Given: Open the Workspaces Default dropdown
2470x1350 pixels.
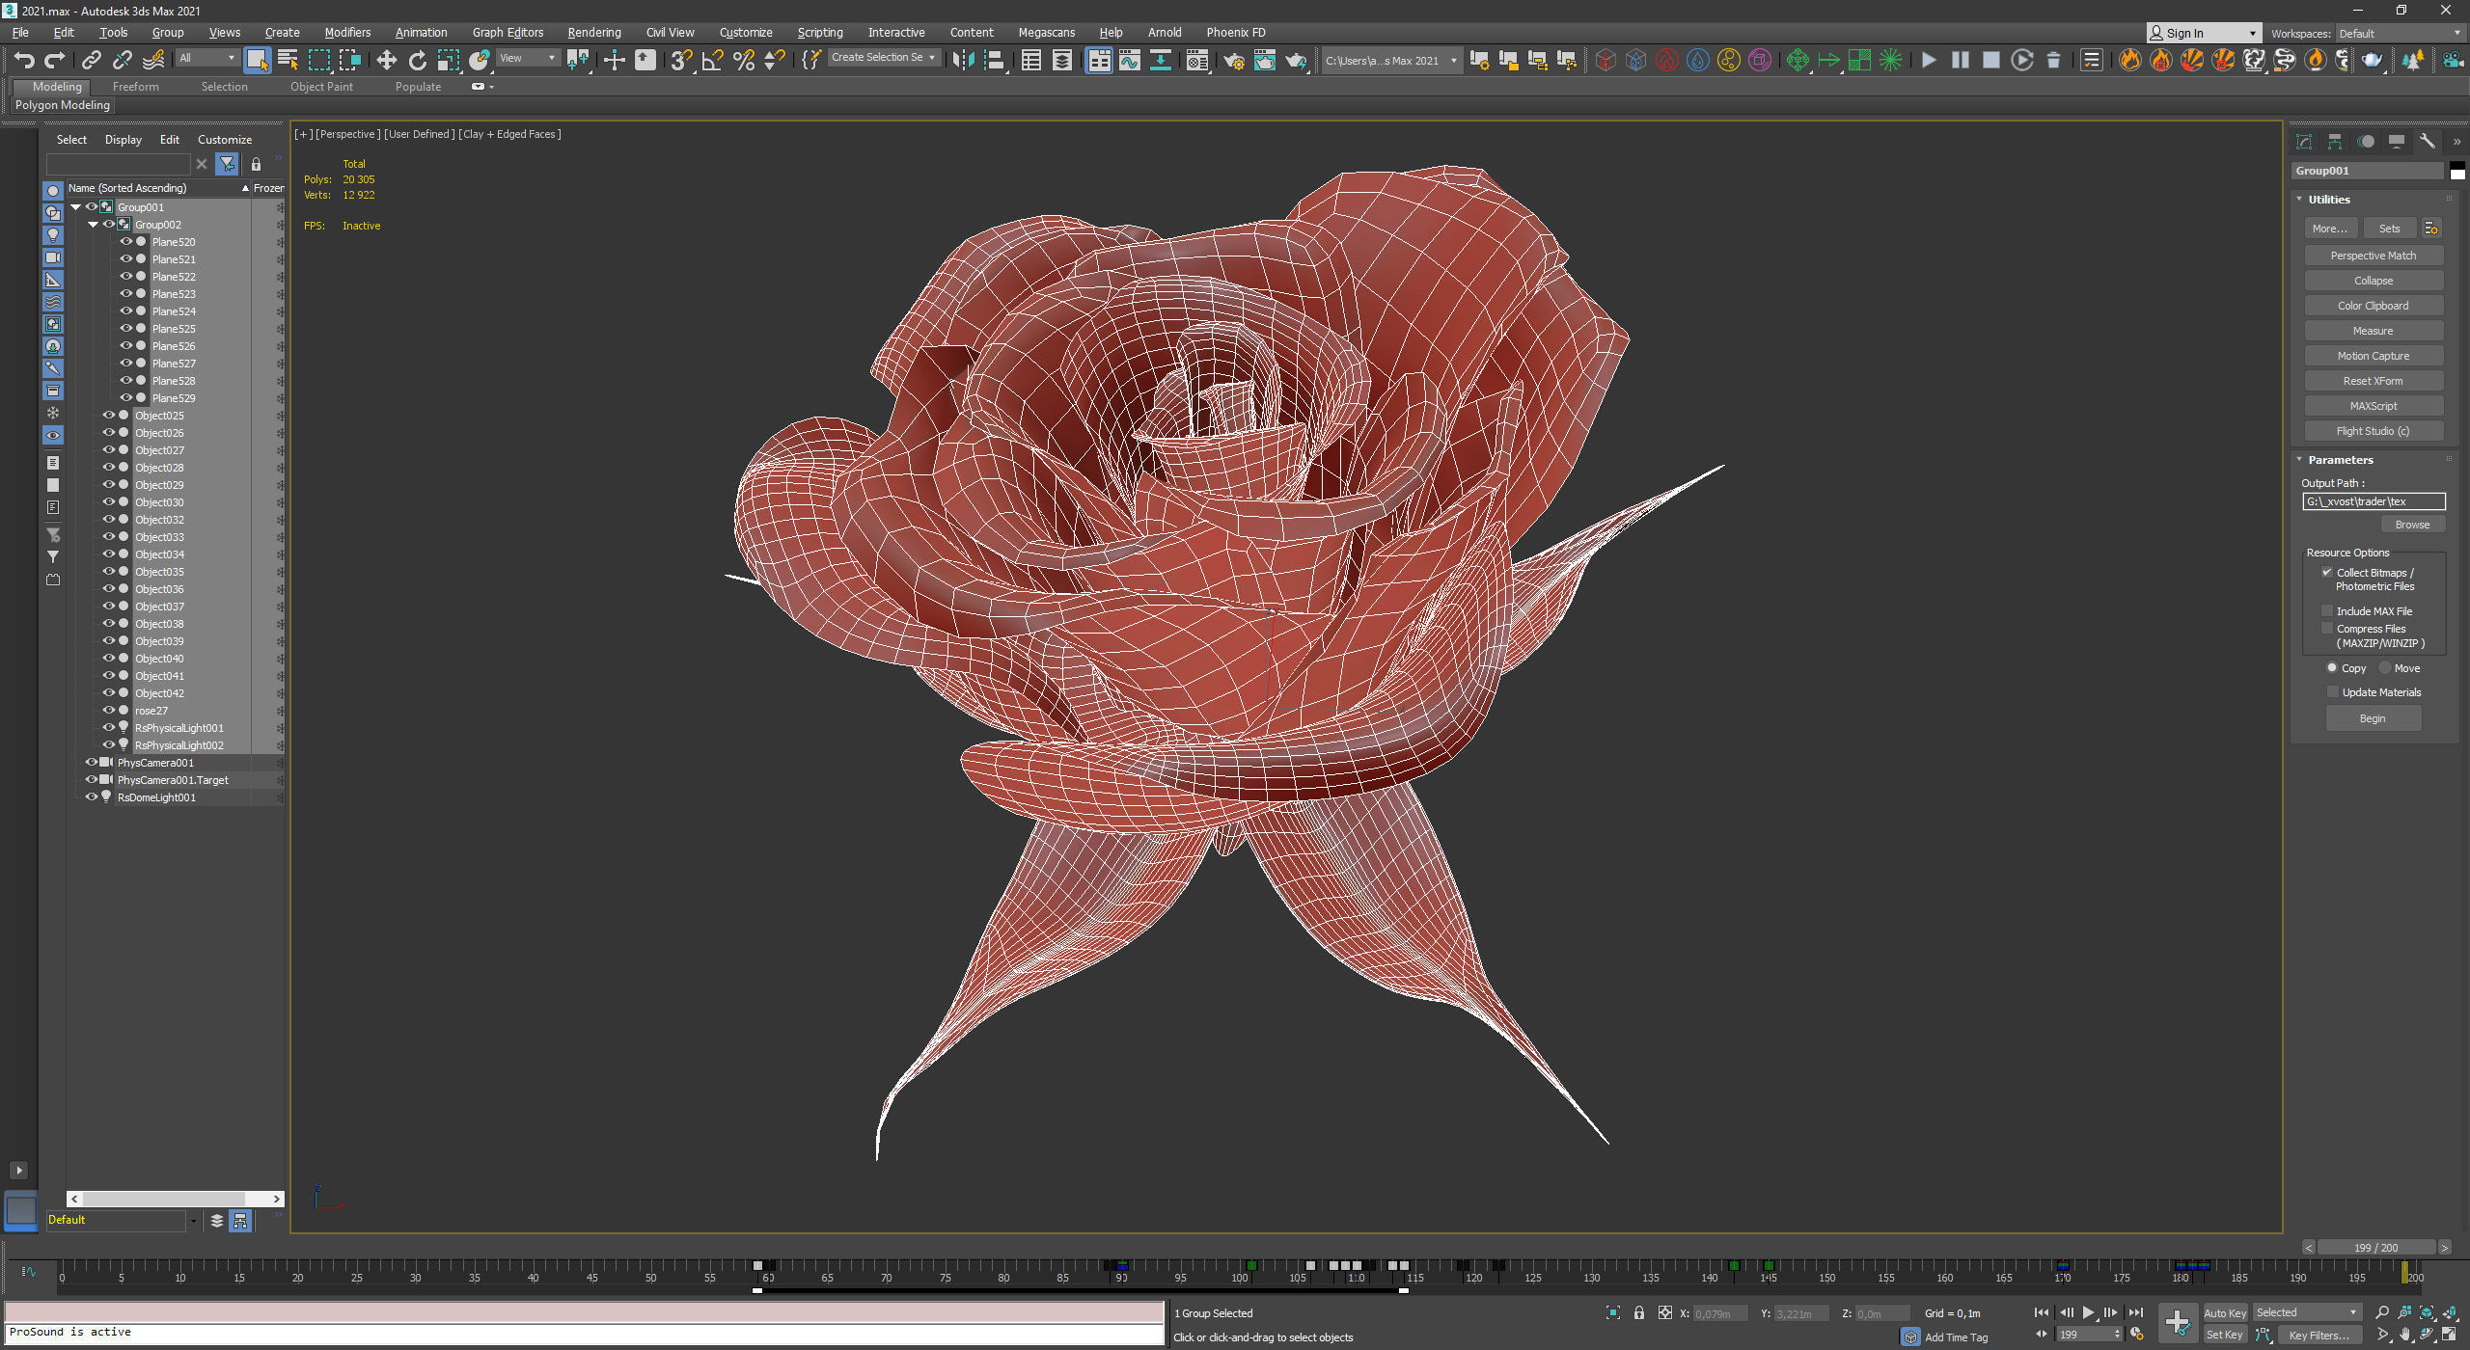Looking at the screenshot, I should [2399, 34].
